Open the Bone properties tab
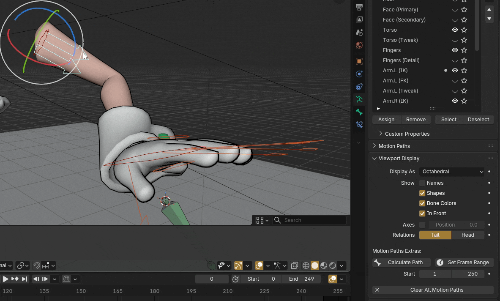The height and width of the screenshot is (301, 500). click(359, 112)
